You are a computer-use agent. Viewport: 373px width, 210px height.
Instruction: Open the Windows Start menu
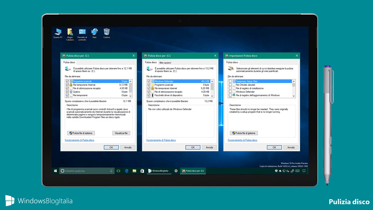[55, 171]
